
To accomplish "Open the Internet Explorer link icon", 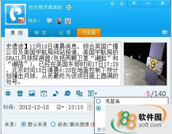I will pyautogui.click(x=67, y=93).
